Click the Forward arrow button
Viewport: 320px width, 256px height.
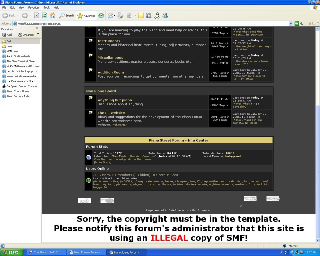point(24,15)
